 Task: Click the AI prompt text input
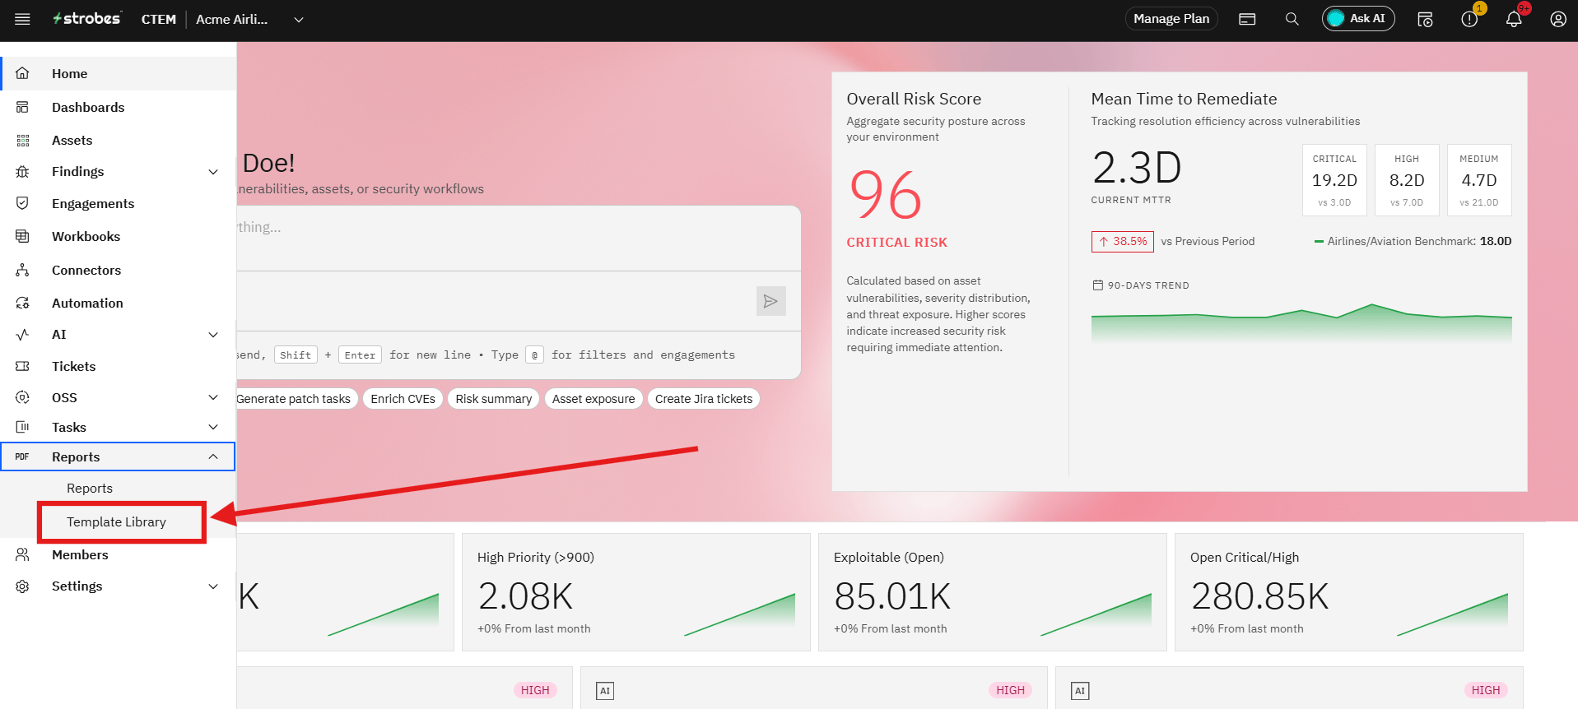tap(519, 239)
